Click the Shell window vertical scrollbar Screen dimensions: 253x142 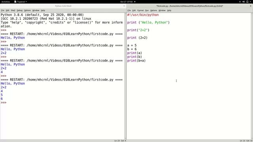pyautogui.click(x=125, y=76)
